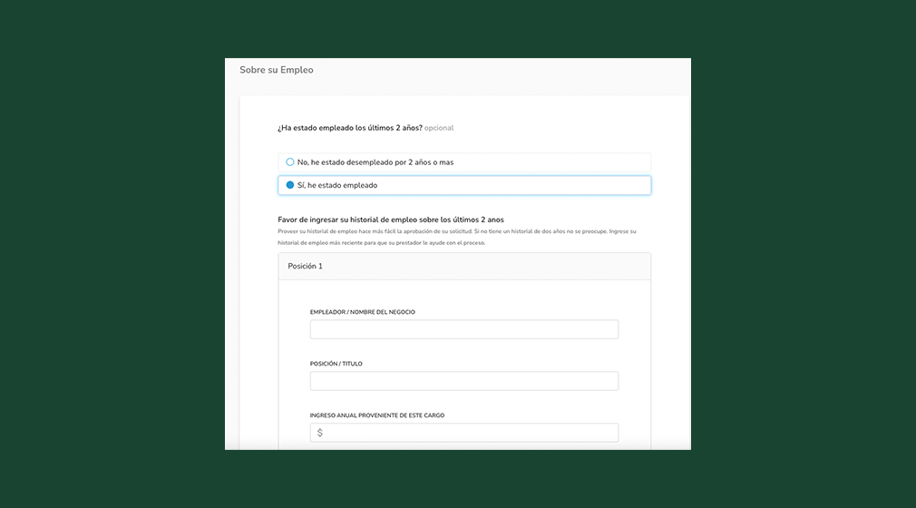Image resolution: width=916 pixels, height=508 pixels.
Task: Click the 'Sí, he estado empleado' label text
Action: point(337,185)
